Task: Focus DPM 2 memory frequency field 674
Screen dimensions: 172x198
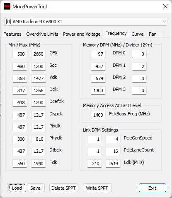Action: coord(98,78)
